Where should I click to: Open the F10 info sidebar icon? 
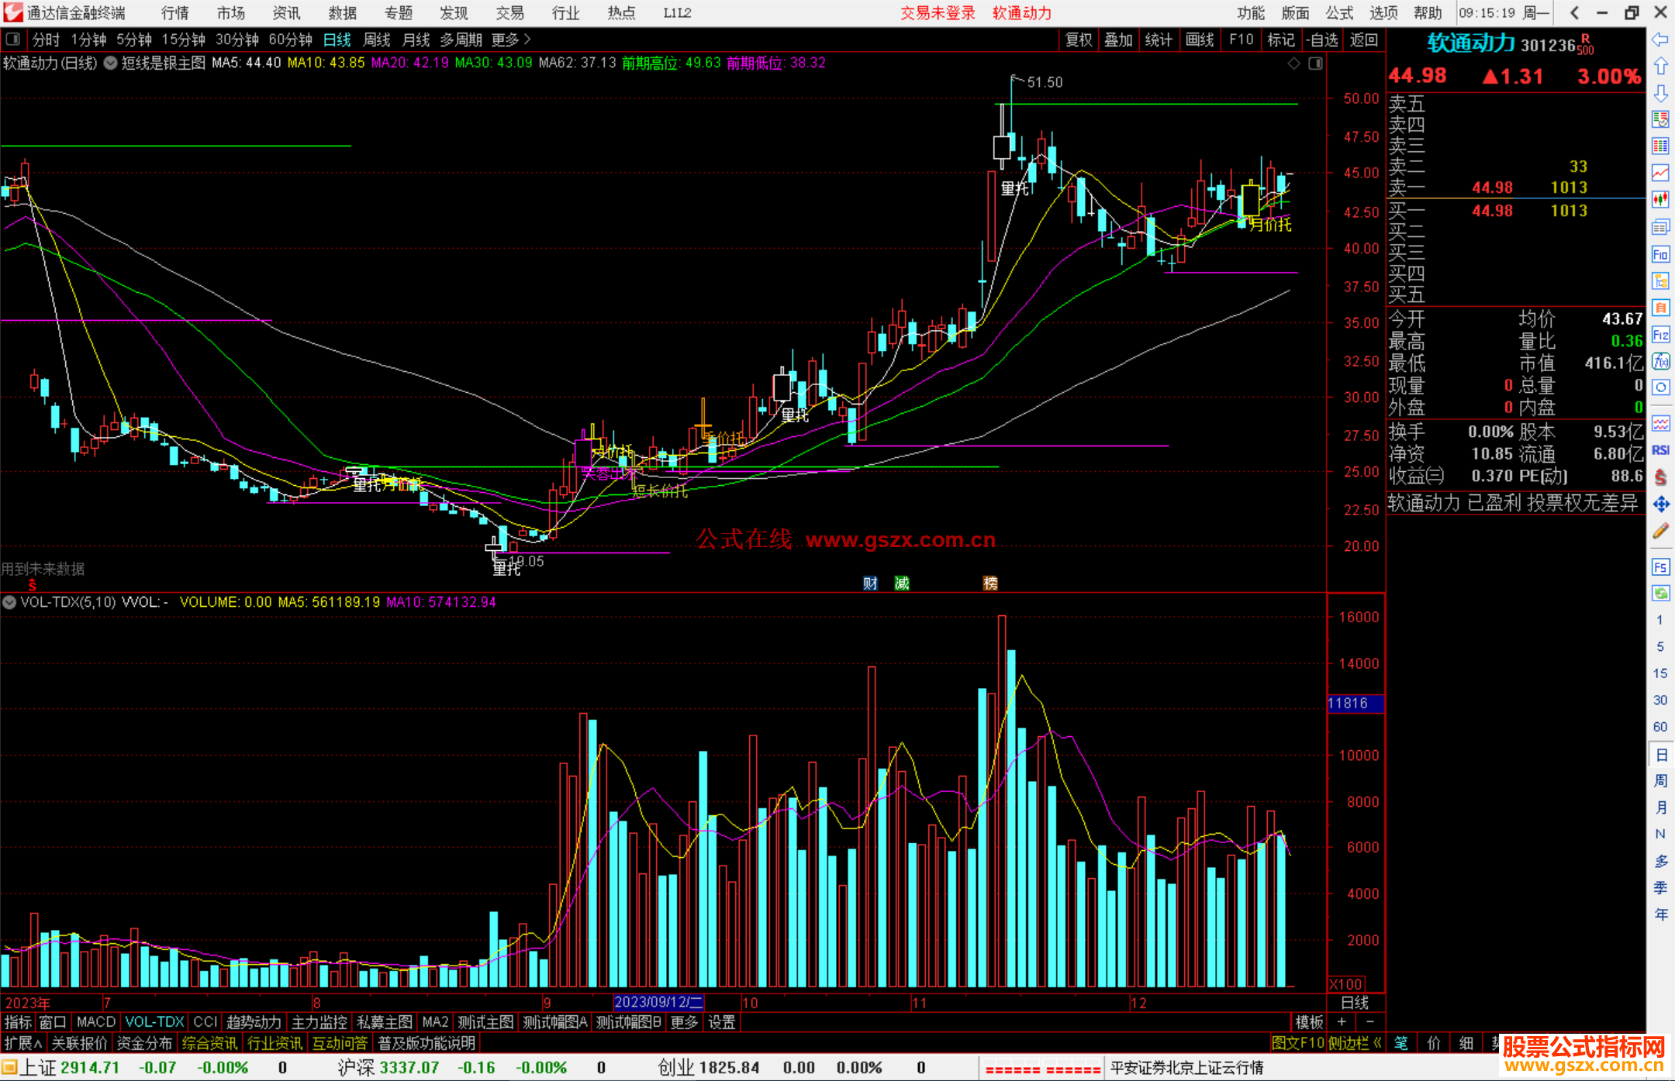coord(1660,254)
